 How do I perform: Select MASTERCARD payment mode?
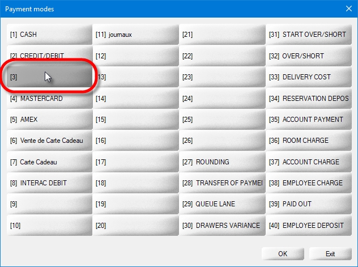(x=49, y=99)
